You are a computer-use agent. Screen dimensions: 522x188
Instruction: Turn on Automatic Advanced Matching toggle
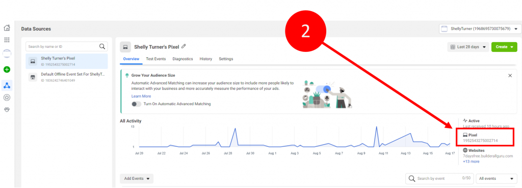[137, 104]
